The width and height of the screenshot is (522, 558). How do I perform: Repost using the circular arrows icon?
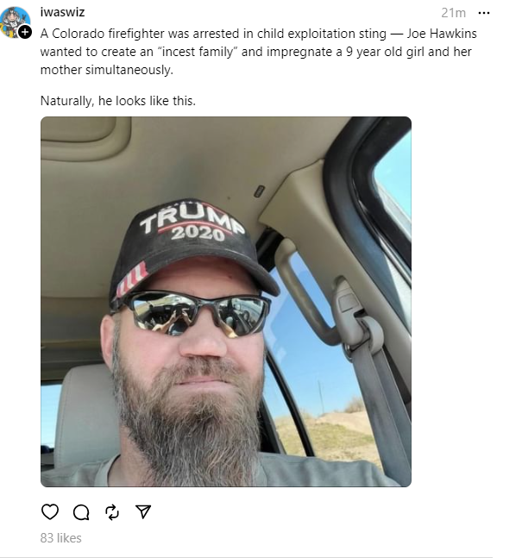click(x=112, y=512)
